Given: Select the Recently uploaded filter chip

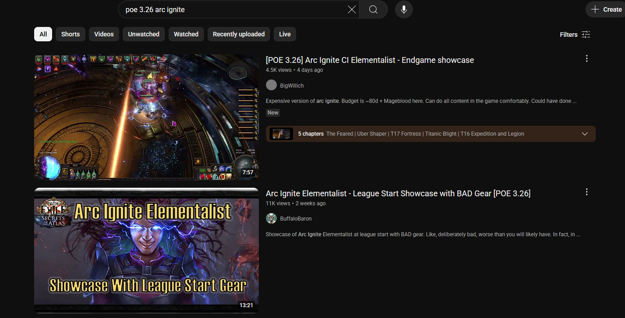Looking at the screenshot, I should coord(239,34).
